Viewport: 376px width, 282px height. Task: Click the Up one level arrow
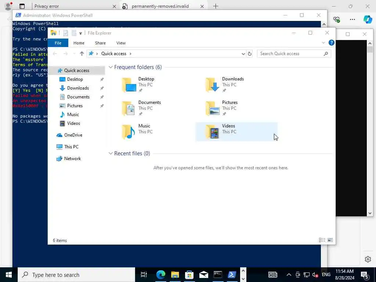point(82,54)
